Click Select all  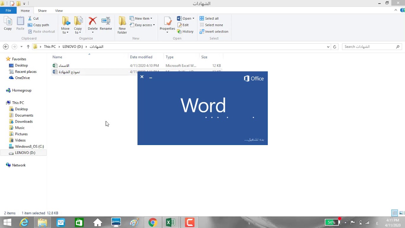[x=209, y=18]
